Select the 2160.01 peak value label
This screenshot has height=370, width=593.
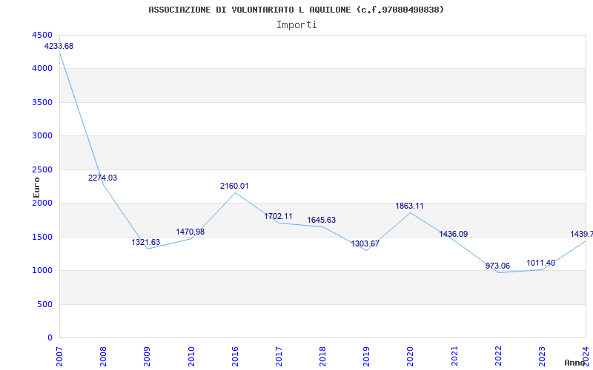pyautogui.click(x=234, y=186)
